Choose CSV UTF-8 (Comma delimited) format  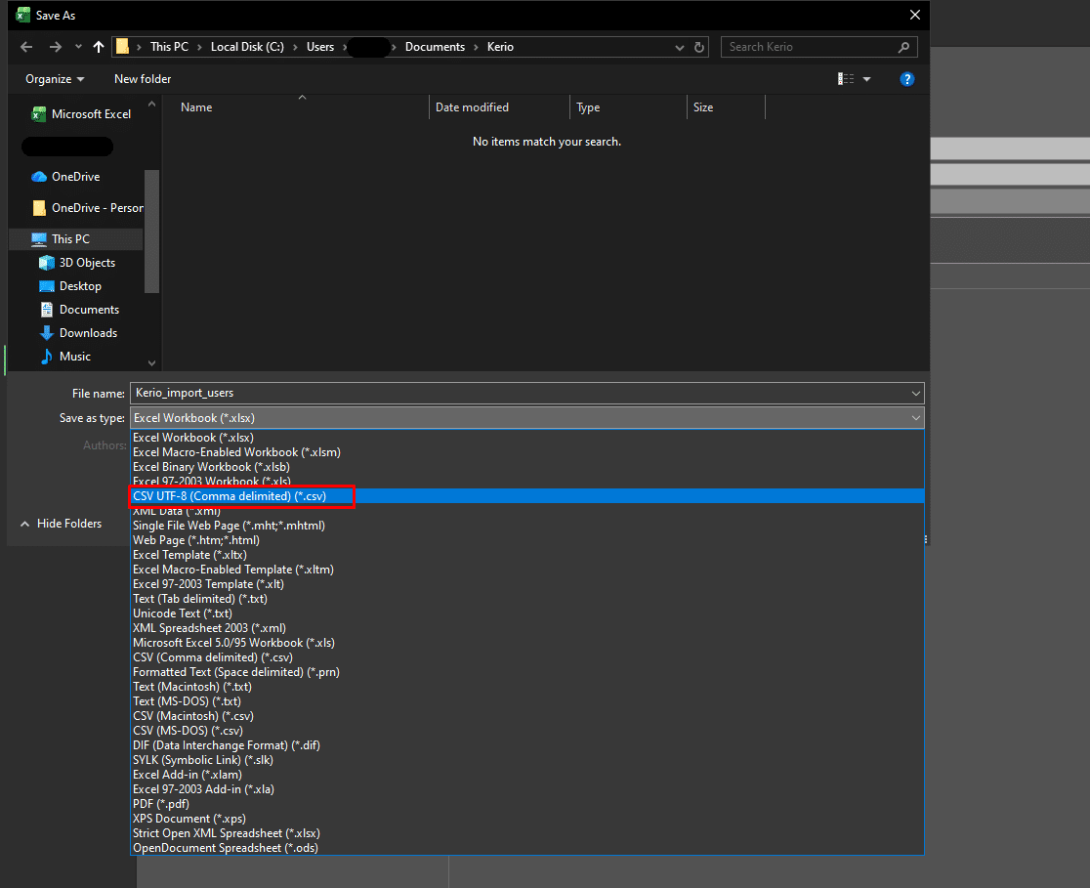point(230,496)
